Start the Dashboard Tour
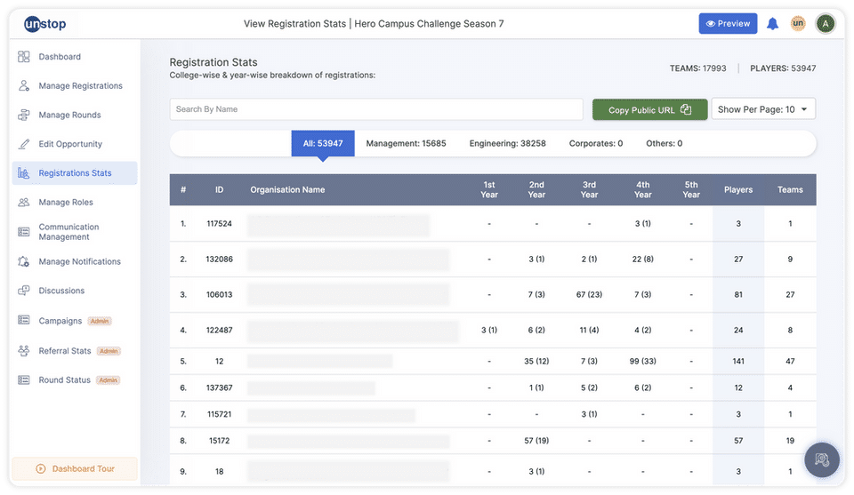854x495 pixels. (75, 468)
